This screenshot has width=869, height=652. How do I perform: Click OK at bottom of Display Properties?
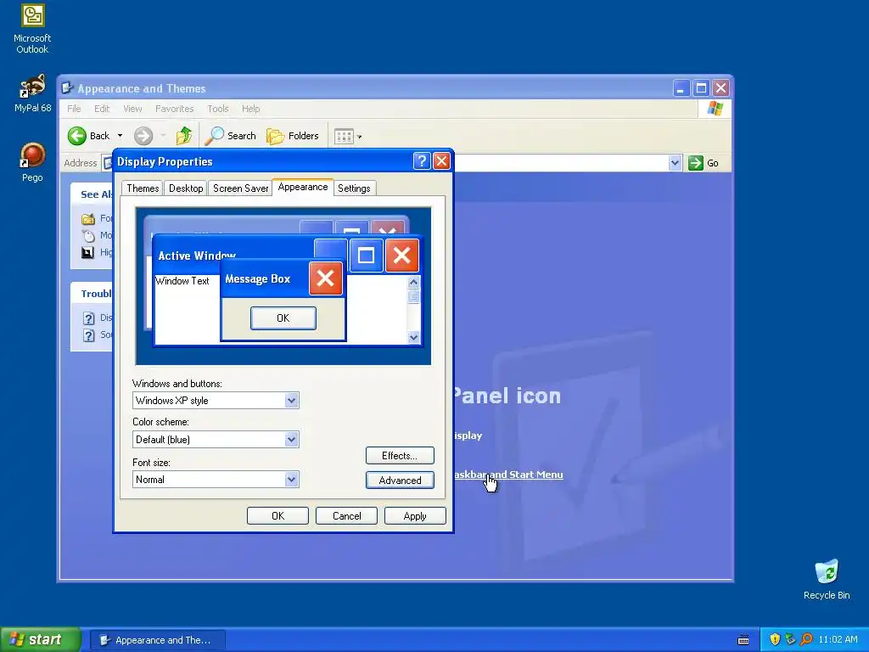(278, 515)
